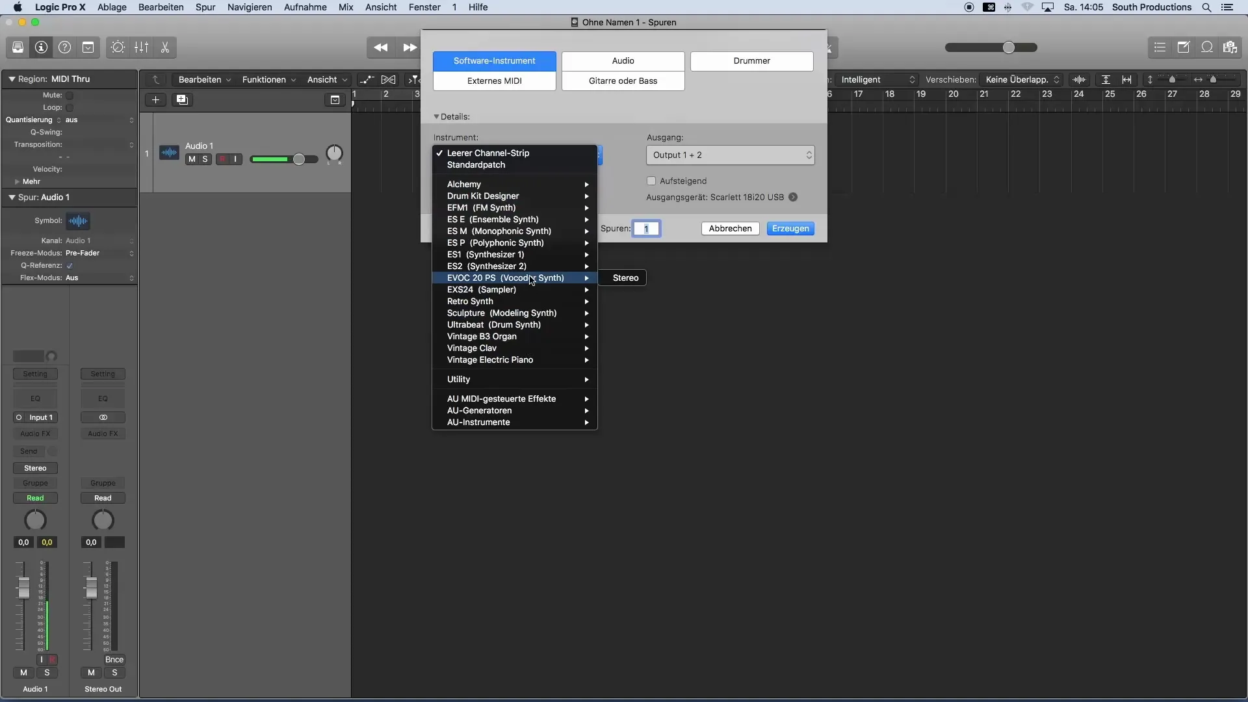Mute the Stereo Out channel strip

point(91,673)
